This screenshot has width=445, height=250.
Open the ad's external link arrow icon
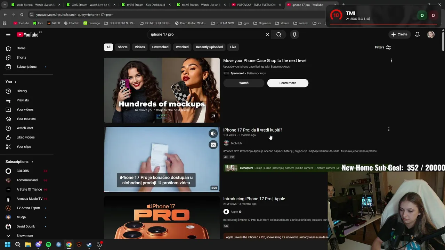(213, 116)
